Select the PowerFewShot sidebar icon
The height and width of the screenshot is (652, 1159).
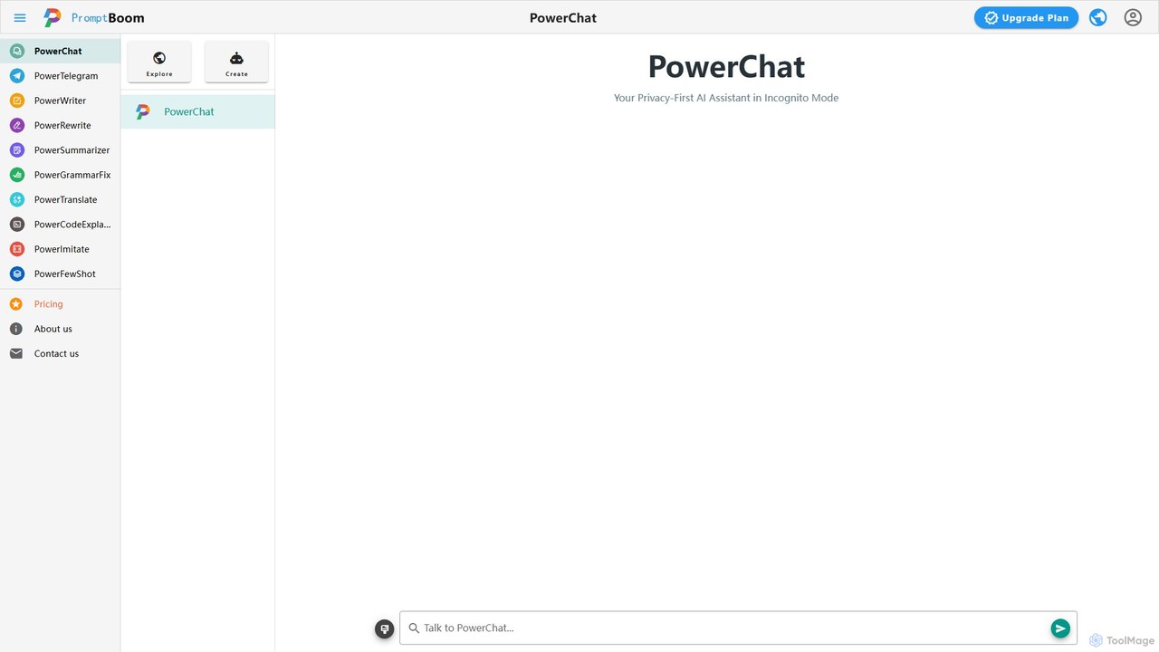(16, 273)
